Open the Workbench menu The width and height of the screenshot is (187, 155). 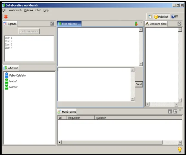[x=15, y=10]
